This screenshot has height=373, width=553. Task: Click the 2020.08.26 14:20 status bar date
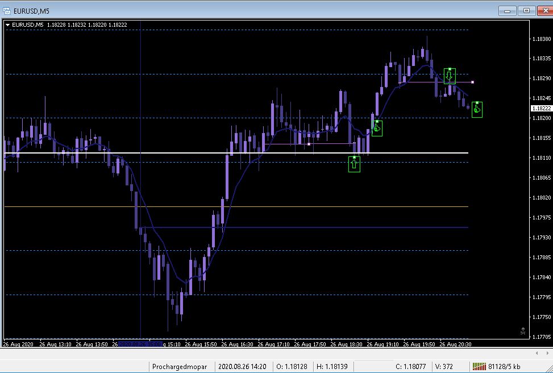pyautogui.click(x=242, y=367)
